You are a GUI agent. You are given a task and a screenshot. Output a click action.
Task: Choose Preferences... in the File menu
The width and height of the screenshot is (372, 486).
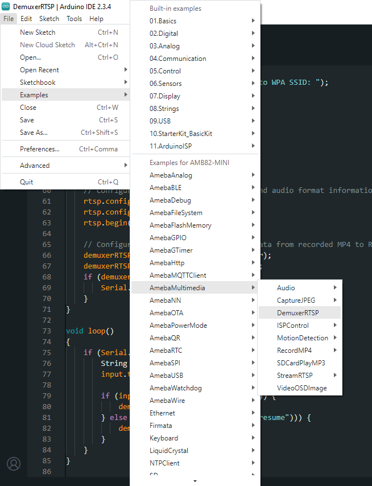point(39,149)
